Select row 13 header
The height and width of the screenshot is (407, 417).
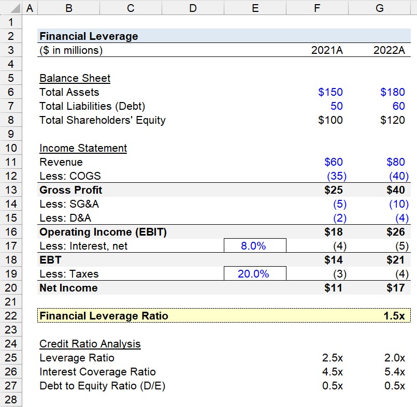(x=11, y=190)
